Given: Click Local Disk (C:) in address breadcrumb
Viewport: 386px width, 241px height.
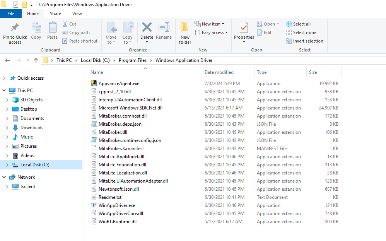Looking at the screenshot, I should [95, 60].
